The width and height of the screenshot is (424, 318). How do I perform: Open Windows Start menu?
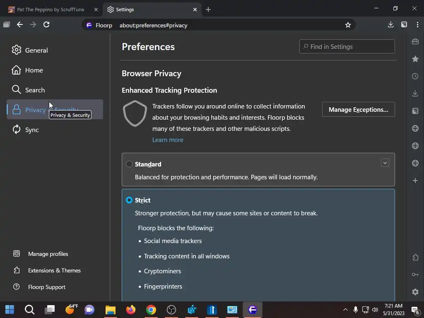10,310
